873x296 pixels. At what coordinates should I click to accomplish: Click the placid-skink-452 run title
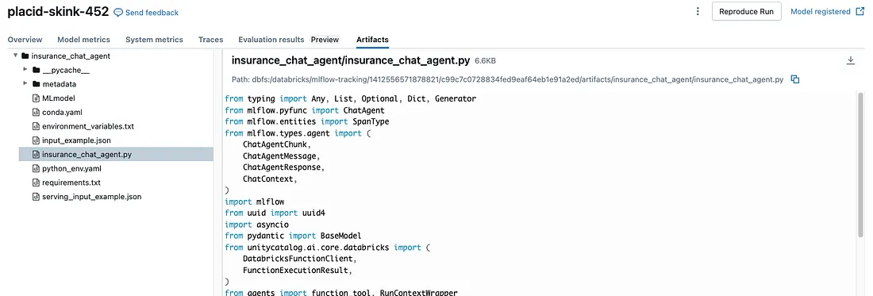(x=59, y=12)
